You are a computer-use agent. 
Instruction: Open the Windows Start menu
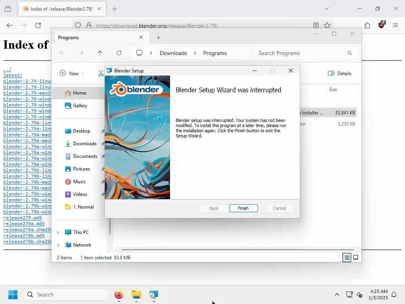[x=13, y=294]
